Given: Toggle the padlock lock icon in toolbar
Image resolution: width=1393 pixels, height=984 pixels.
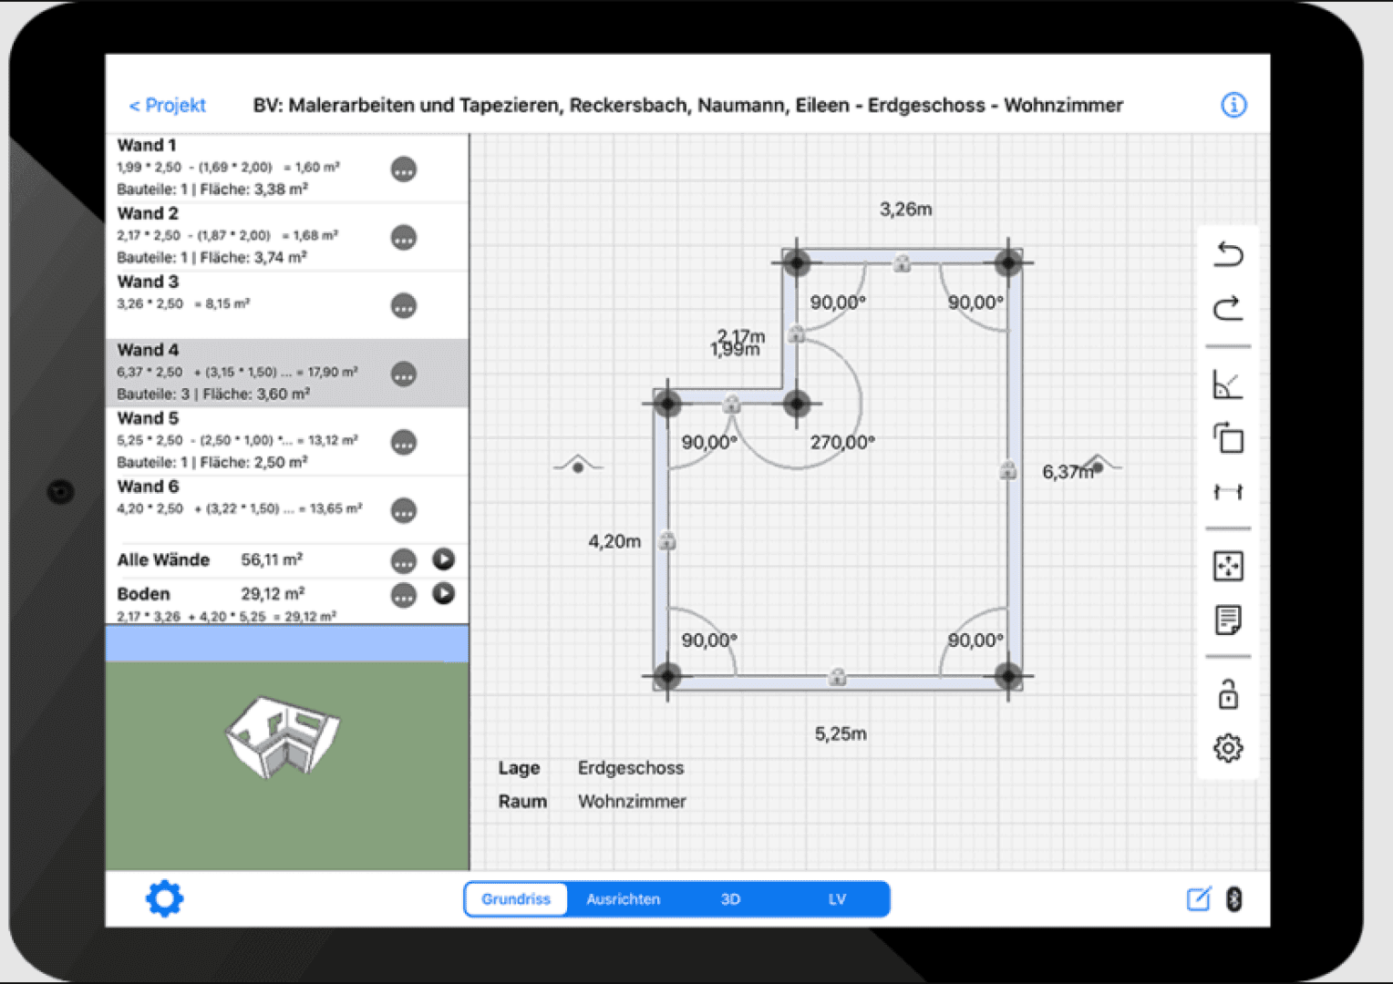Looking at the screenshot, I should point(1228,694).
